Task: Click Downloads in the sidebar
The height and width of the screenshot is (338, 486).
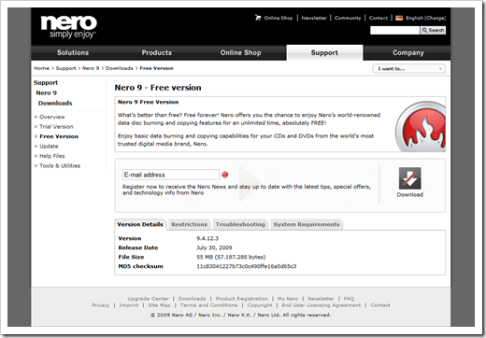Action: pyautogui.click(x=55, y=103)
